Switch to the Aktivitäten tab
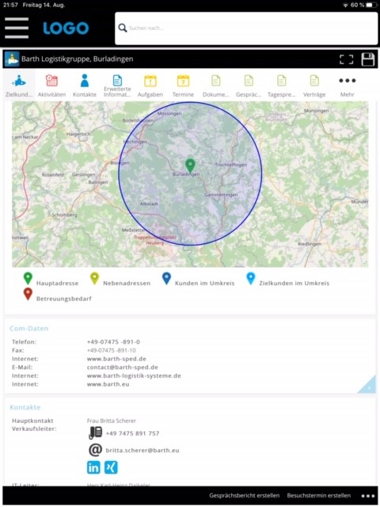This screenshot has width=380, height=507. click(x=51, y=86)
